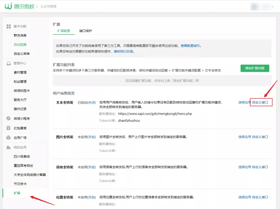
Task: Click the 基本功能 section header
Action: pos(20,26)
